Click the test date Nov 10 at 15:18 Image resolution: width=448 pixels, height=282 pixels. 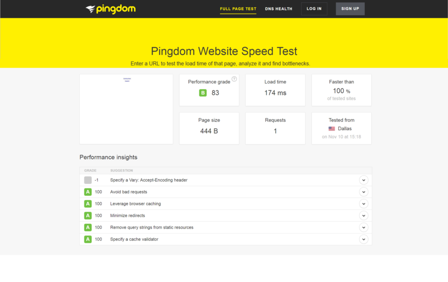tap(341, 137)
